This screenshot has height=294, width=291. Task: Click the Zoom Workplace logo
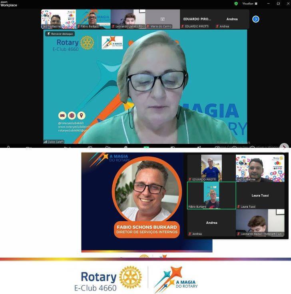click(x=8, y=4)
